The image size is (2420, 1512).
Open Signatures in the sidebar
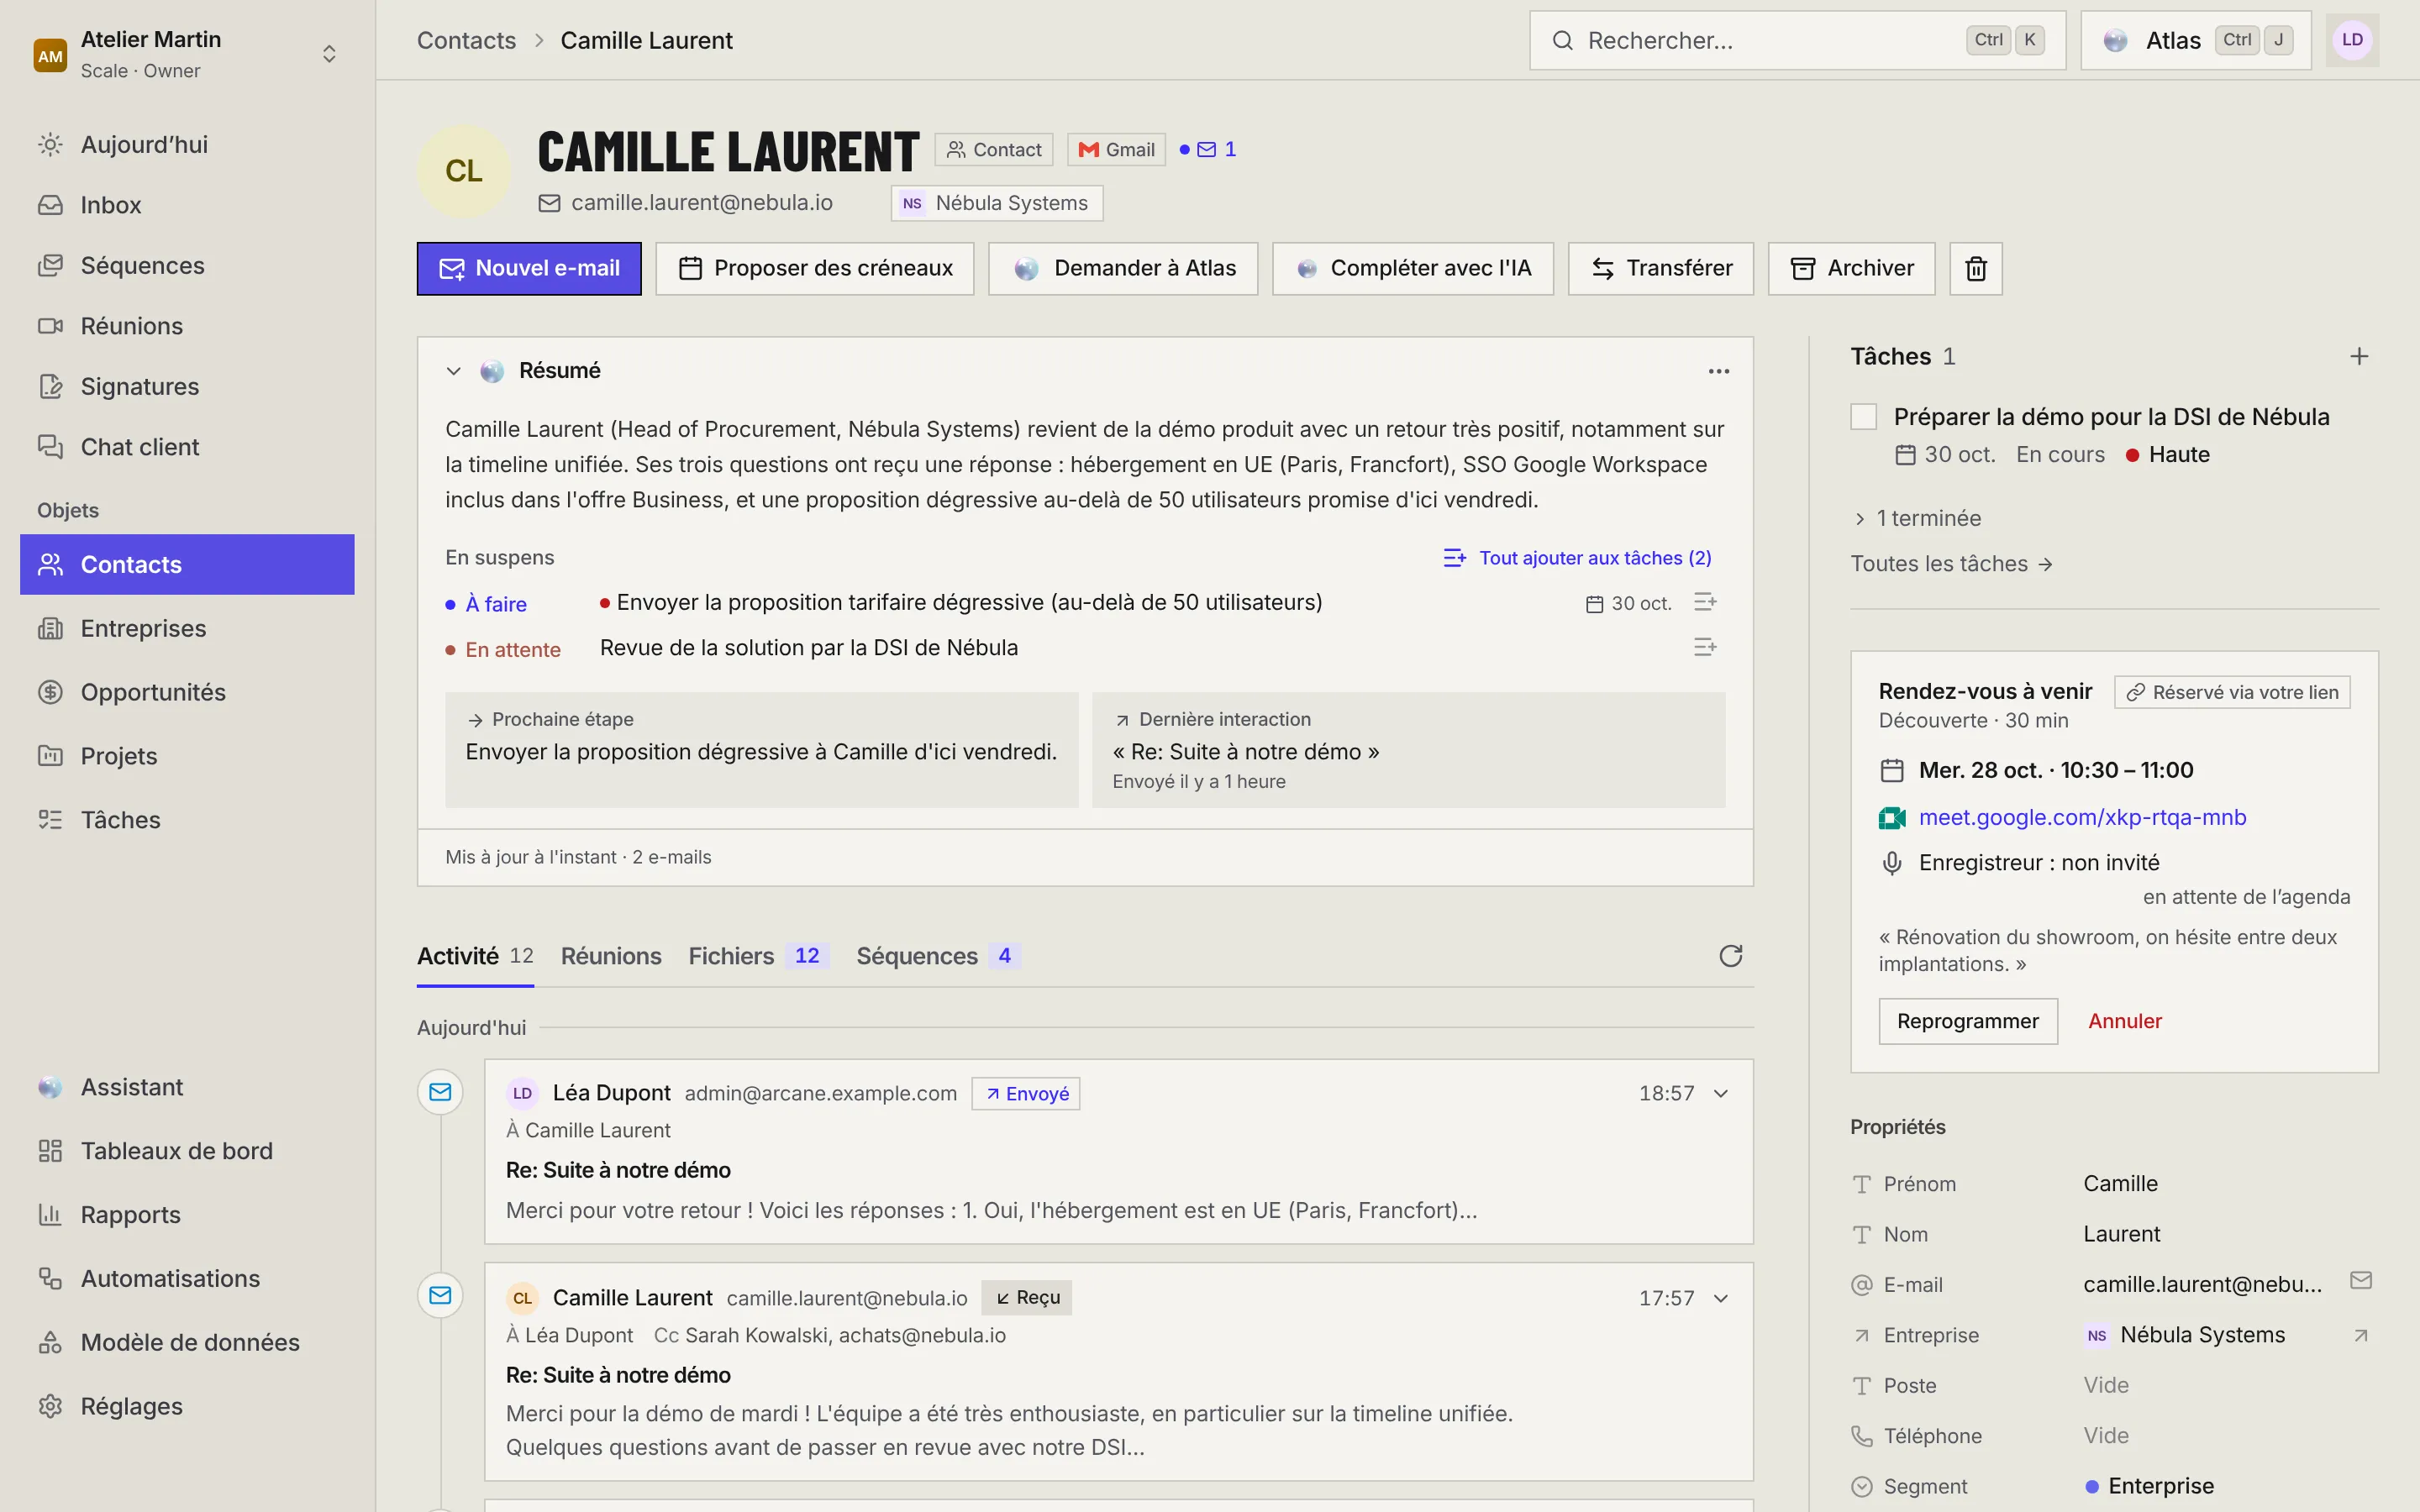[x=187, y=386]
